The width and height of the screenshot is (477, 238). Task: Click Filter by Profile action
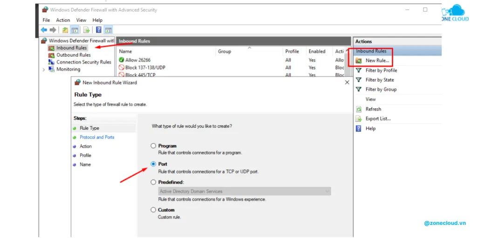[381, 71]
